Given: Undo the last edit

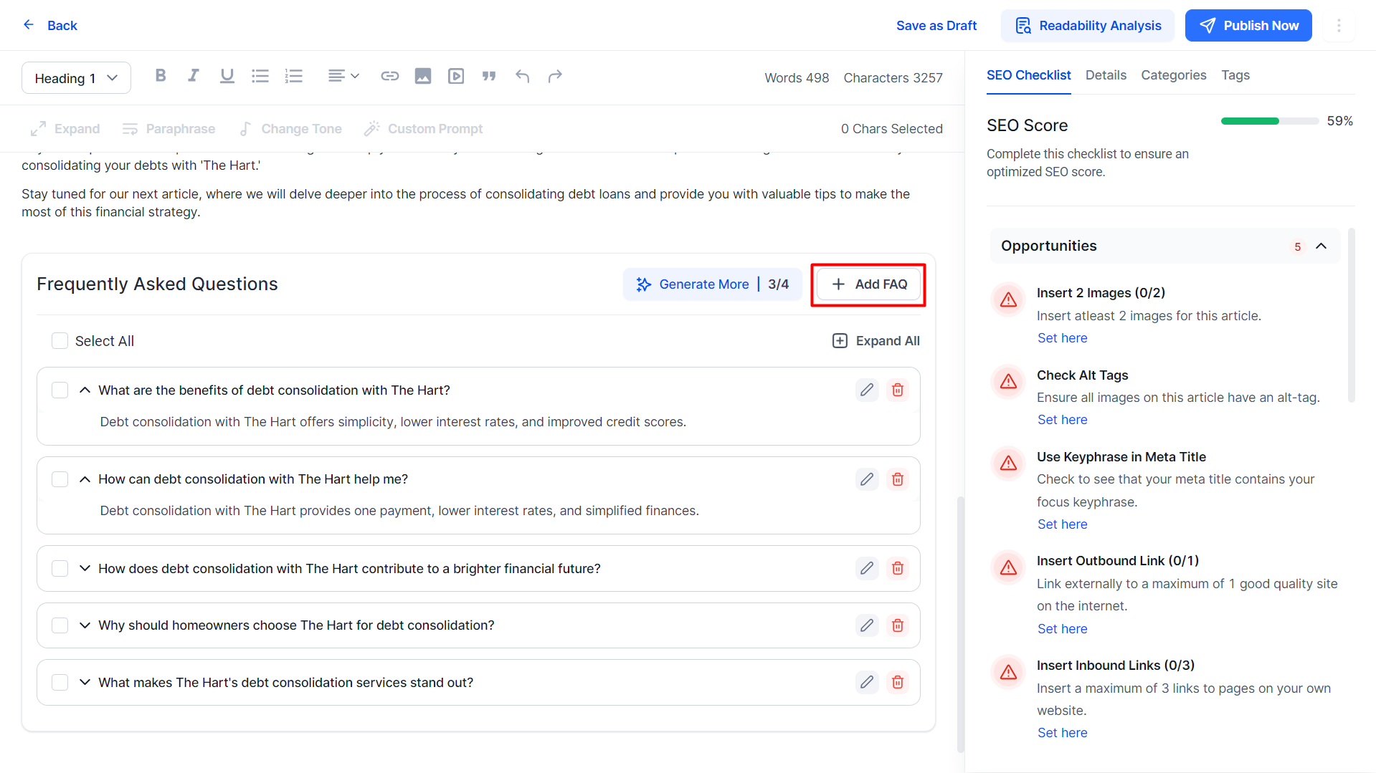Looking at the screenshot, I should click(x=523, y=76).
